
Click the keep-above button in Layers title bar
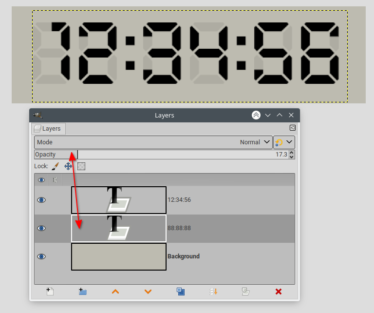(x=256, y=116)
